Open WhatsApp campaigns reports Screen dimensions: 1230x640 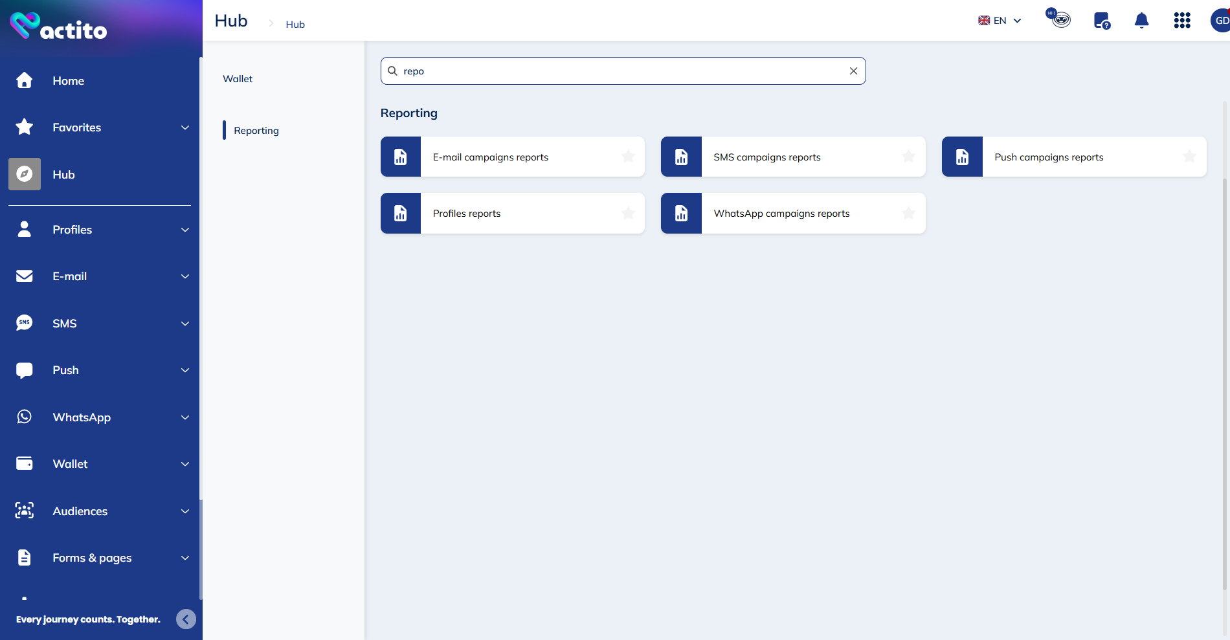(781, 214)
